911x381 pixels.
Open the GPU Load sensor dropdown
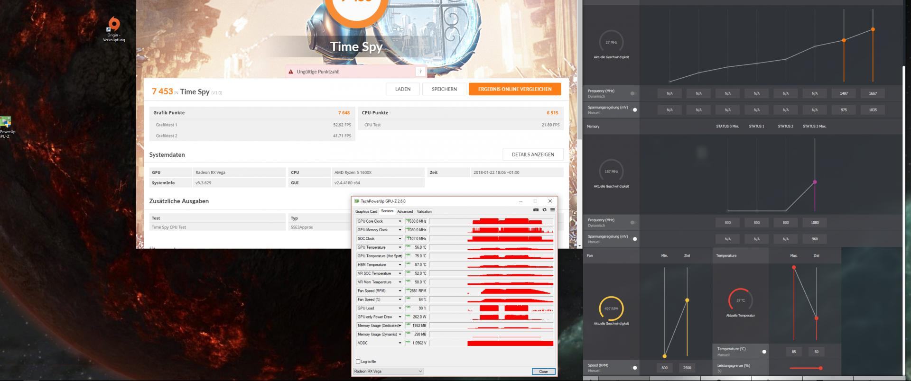coord(400,308)
